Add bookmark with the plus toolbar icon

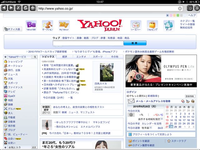tap(33, 8)
